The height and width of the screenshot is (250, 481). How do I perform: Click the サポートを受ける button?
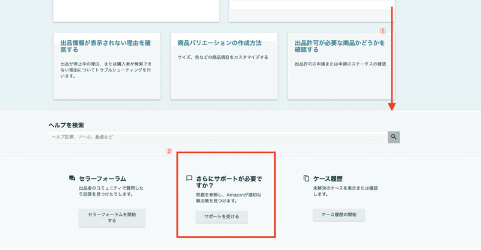pos(222,216)
